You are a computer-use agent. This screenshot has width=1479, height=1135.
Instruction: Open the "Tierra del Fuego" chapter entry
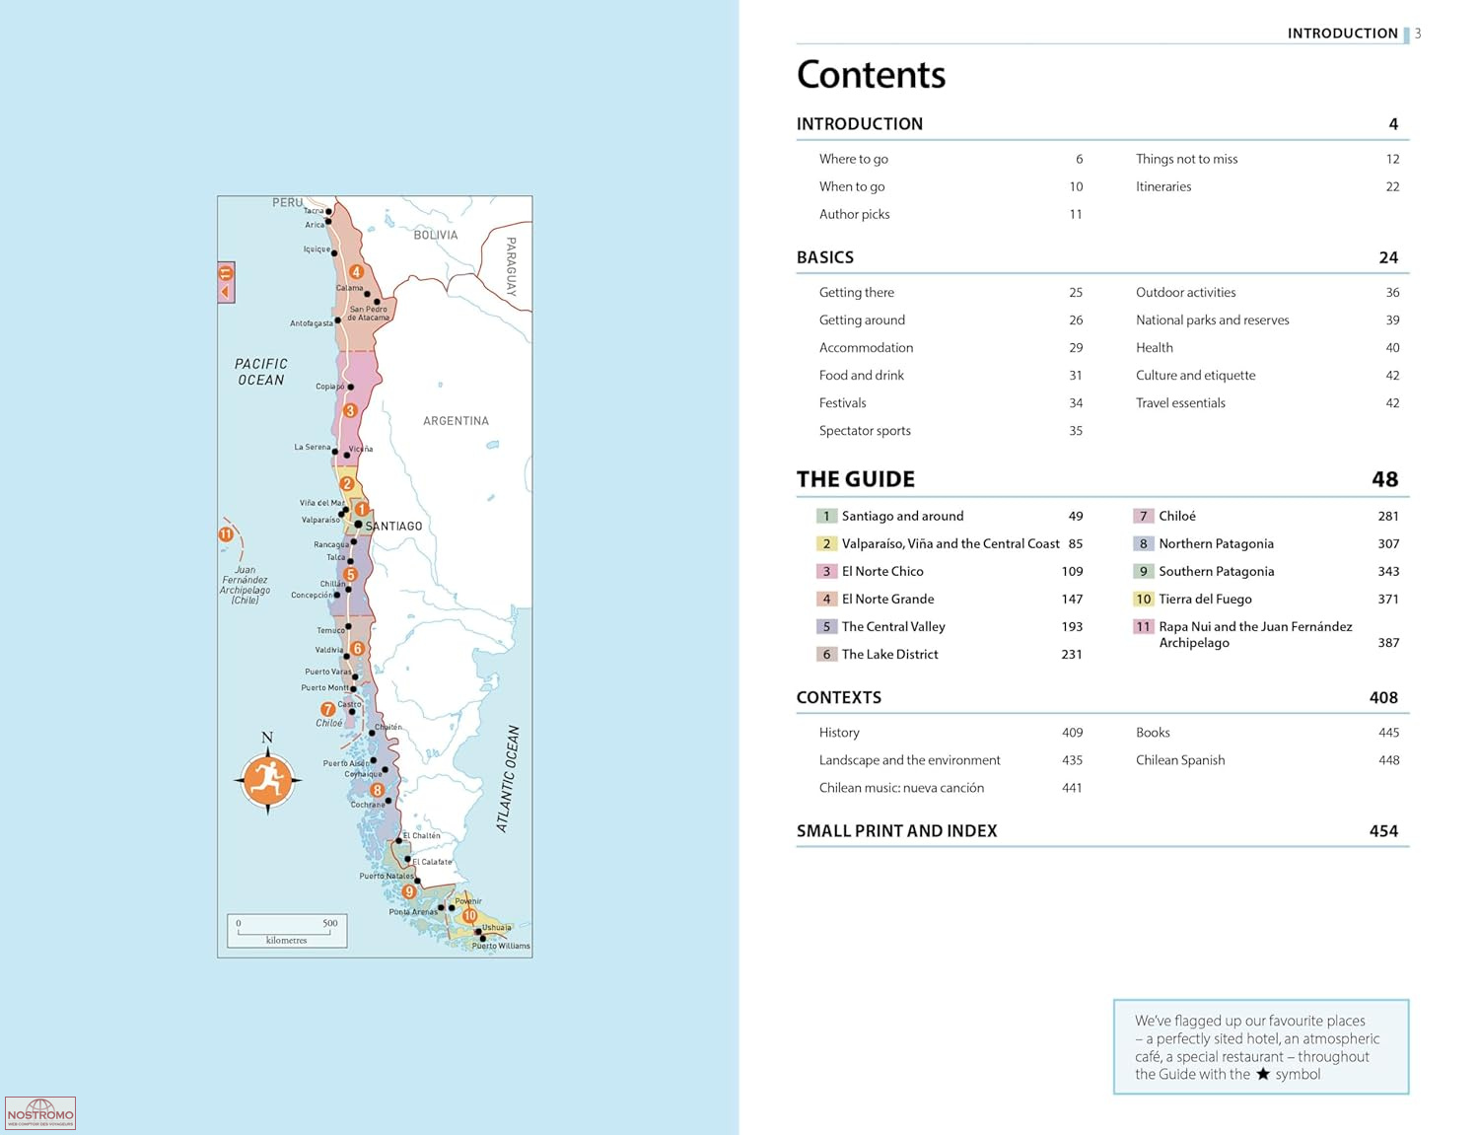click(1205, 599)
